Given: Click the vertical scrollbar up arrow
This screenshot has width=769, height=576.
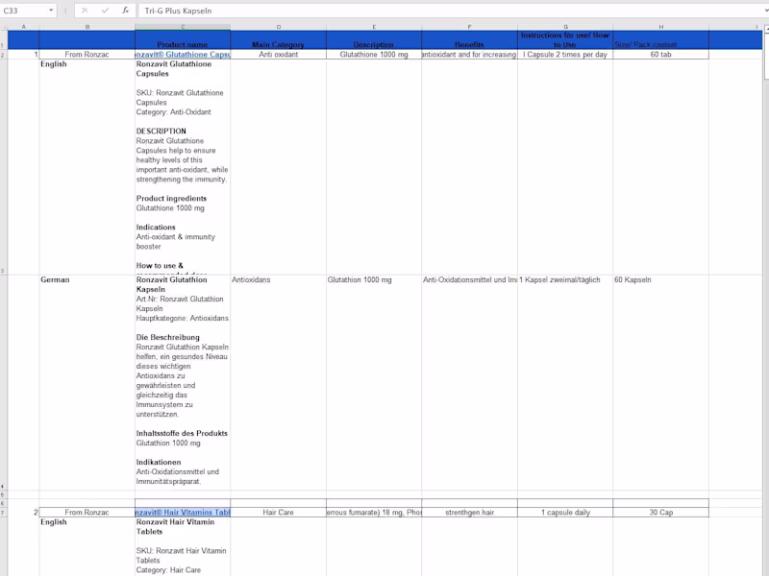Looking at the screenshot, I should coord(765,29).
